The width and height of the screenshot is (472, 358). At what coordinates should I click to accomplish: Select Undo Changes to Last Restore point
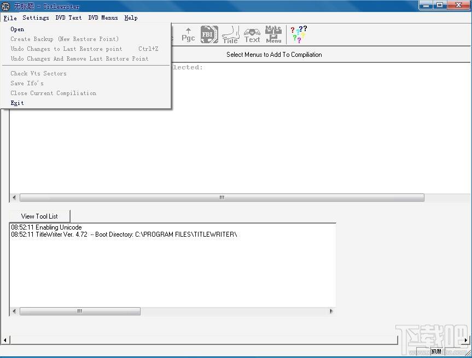(86, 49)
